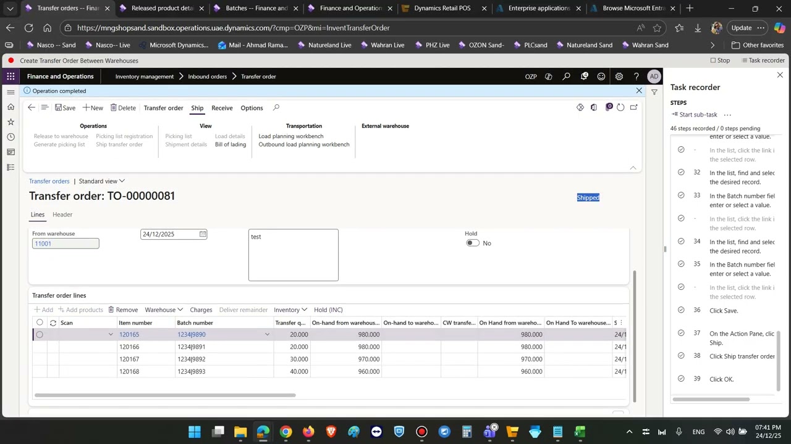This screenshot has height=444, width=791.
Task: Collapse the action pane ribbon chevron
Action: [633, 168]
